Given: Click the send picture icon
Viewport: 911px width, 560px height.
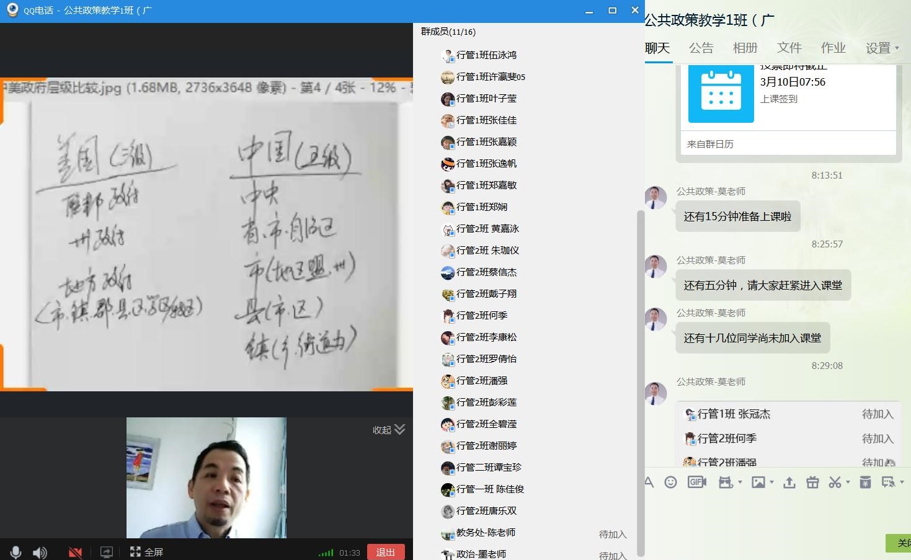Looking at the screenshot, I should [x=758, y=482].
